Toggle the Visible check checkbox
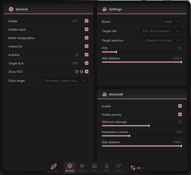Screen dimensions: 191x175 (x=87, y=29)
